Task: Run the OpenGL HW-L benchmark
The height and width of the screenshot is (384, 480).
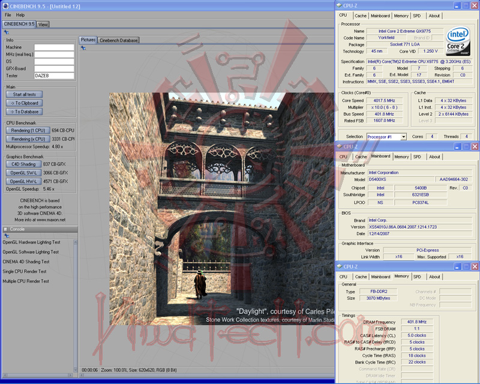Action: tap(23, 181)
